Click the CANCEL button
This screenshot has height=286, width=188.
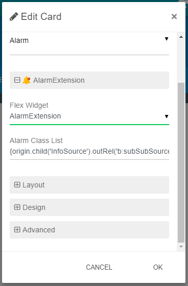(x=99, y=267)
